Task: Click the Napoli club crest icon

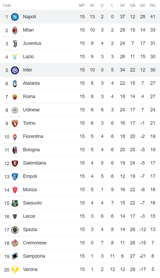Action: pos(15,17)
